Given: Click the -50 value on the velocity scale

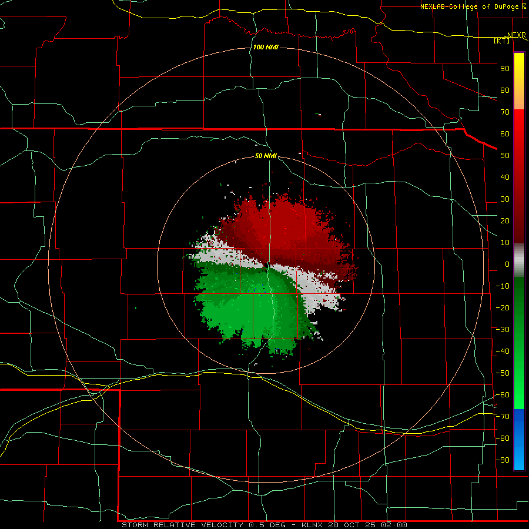Looking at the screenshot, I should click(503, 373).
